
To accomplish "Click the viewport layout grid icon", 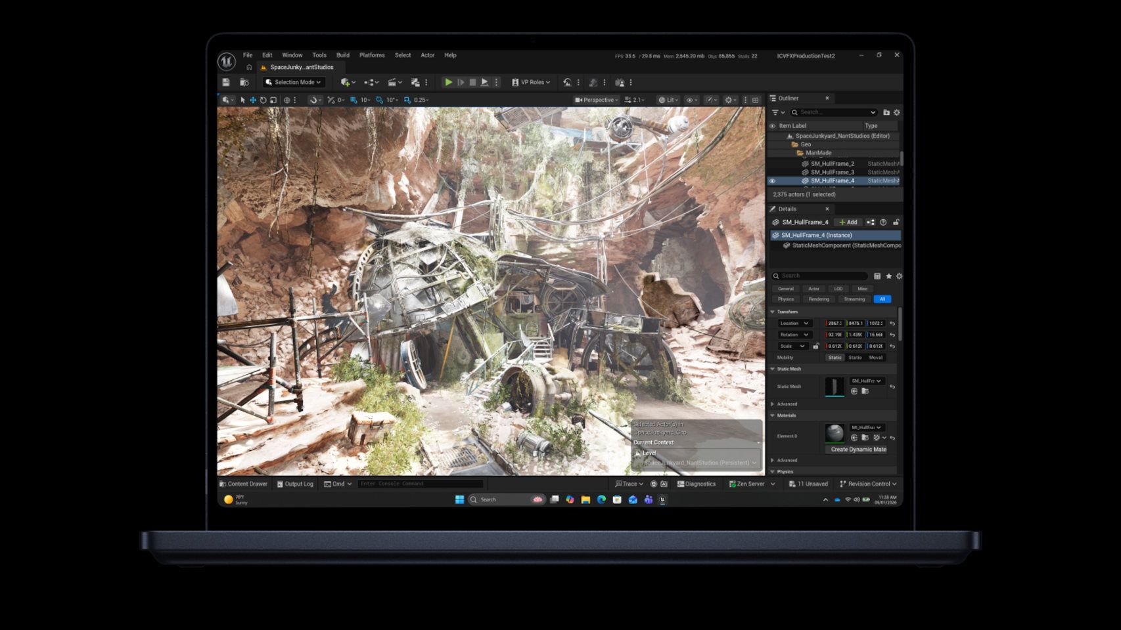I will pyautogui.click(x=756, y=100).
